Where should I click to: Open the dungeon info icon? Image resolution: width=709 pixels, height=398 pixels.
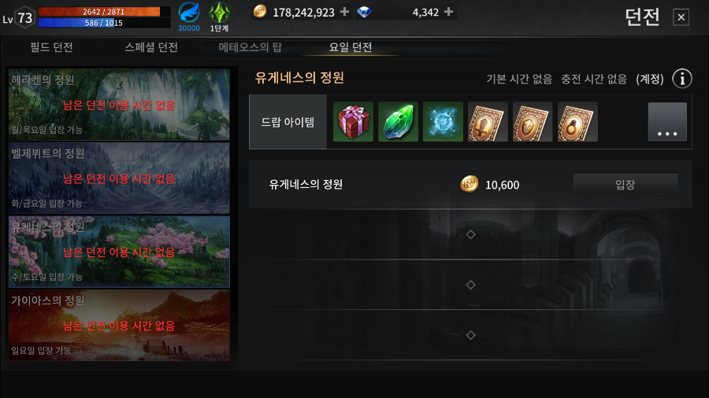click(682, 79)
